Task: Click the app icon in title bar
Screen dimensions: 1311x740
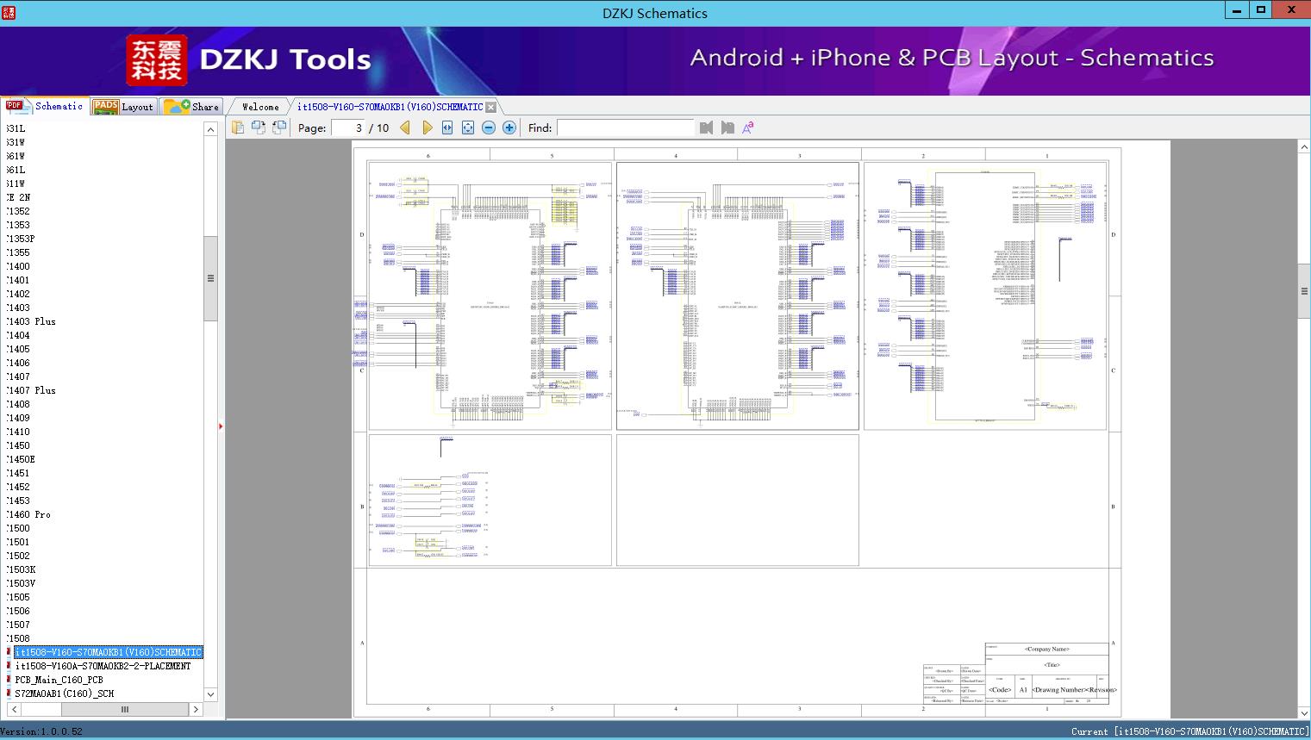Action: 9,12
